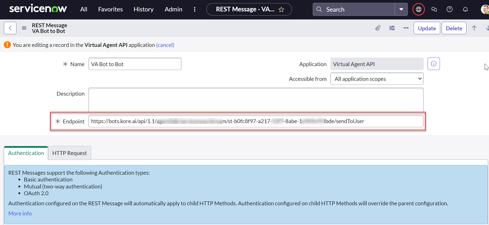Follow the More info link
Viewport: 489px width, 225px height.
[20, 214]
